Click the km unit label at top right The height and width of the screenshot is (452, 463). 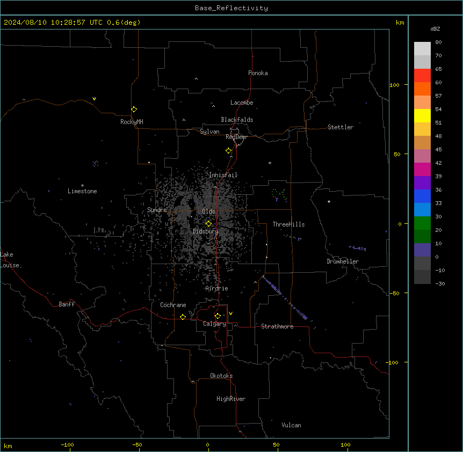pyautogui.click(x=400, y=23)
